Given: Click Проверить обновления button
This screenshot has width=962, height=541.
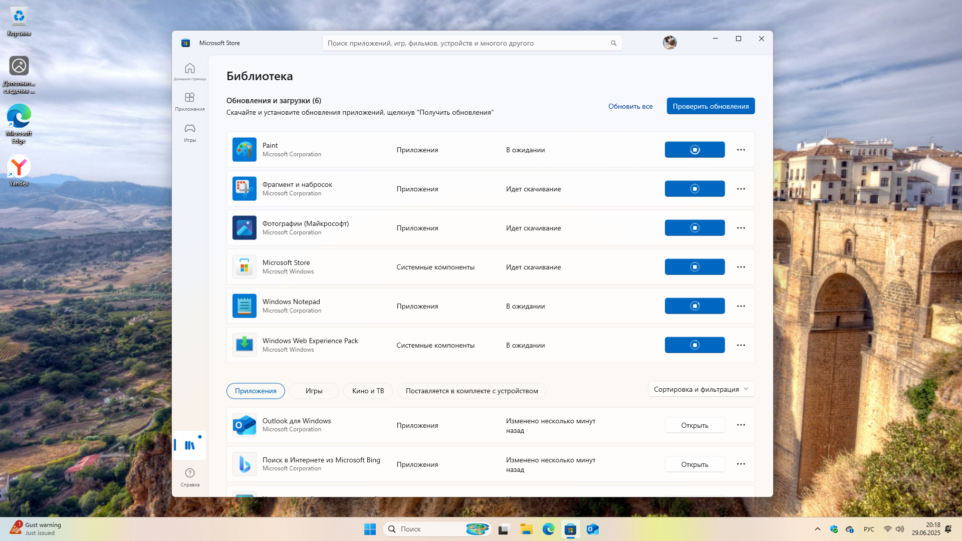Looking at the screenshot, I should [x=710, y=106].
